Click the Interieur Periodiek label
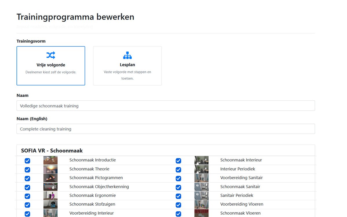This screenshot has width=347, height=217. [238, 169]
